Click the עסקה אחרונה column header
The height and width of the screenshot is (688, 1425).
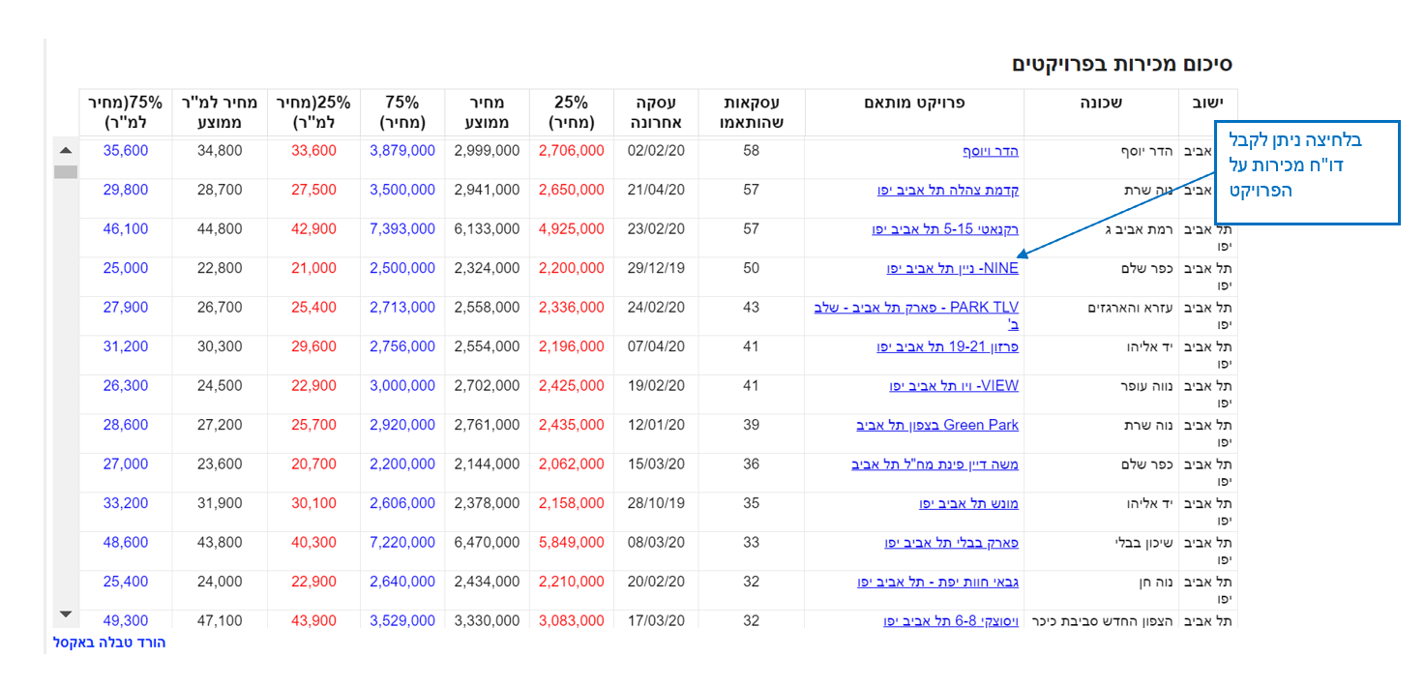[x=655, y=112]
